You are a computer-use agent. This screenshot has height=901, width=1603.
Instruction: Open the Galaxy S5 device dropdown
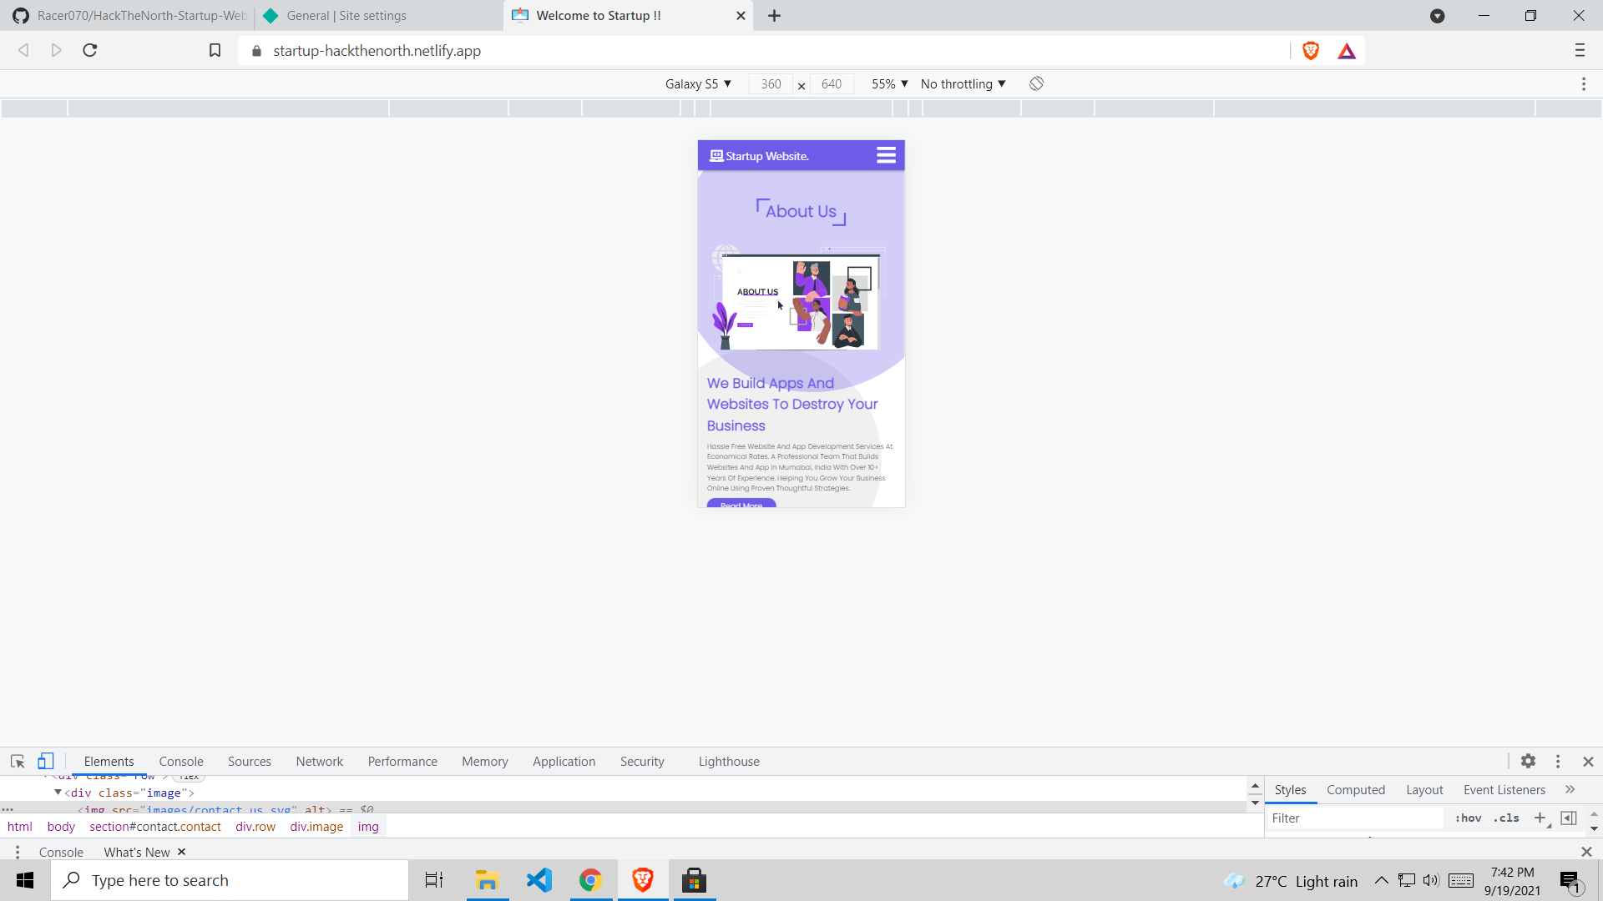[698, 84]
